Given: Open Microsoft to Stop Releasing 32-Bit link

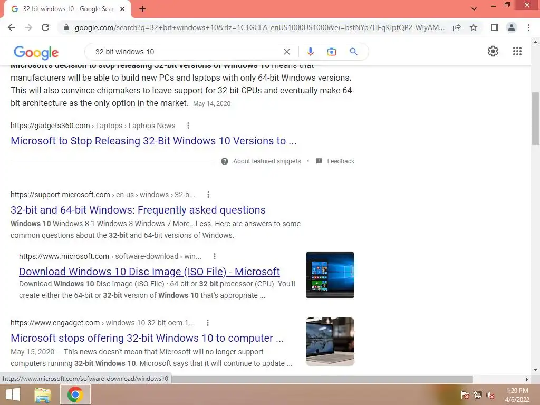Looking at the screenshot, I should coord(153,141).
